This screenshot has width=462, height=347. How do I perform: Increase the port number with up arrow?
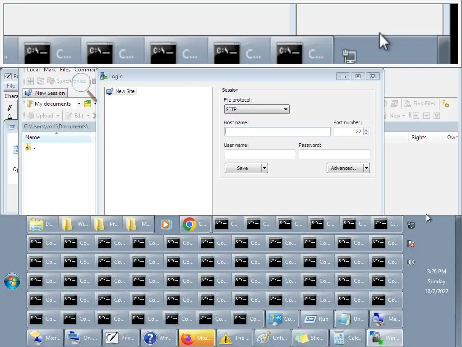click(x=366, y=130)
